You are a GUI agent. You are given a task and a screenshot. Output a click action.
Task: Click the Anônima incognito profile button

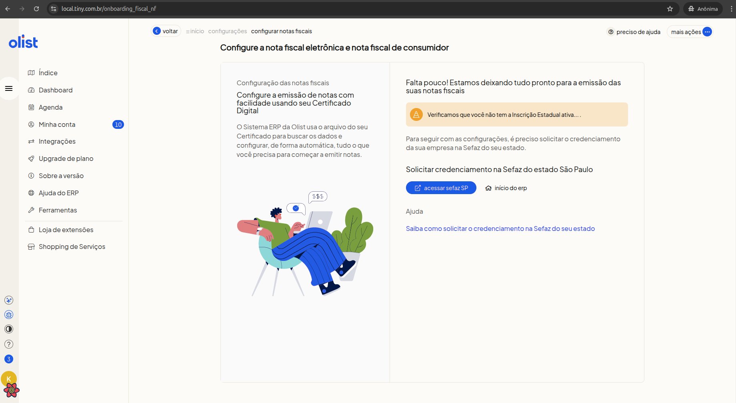(703, 9)
